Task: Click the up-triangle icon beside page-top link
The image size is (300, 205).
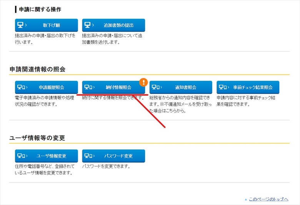Action: point(246,200)
